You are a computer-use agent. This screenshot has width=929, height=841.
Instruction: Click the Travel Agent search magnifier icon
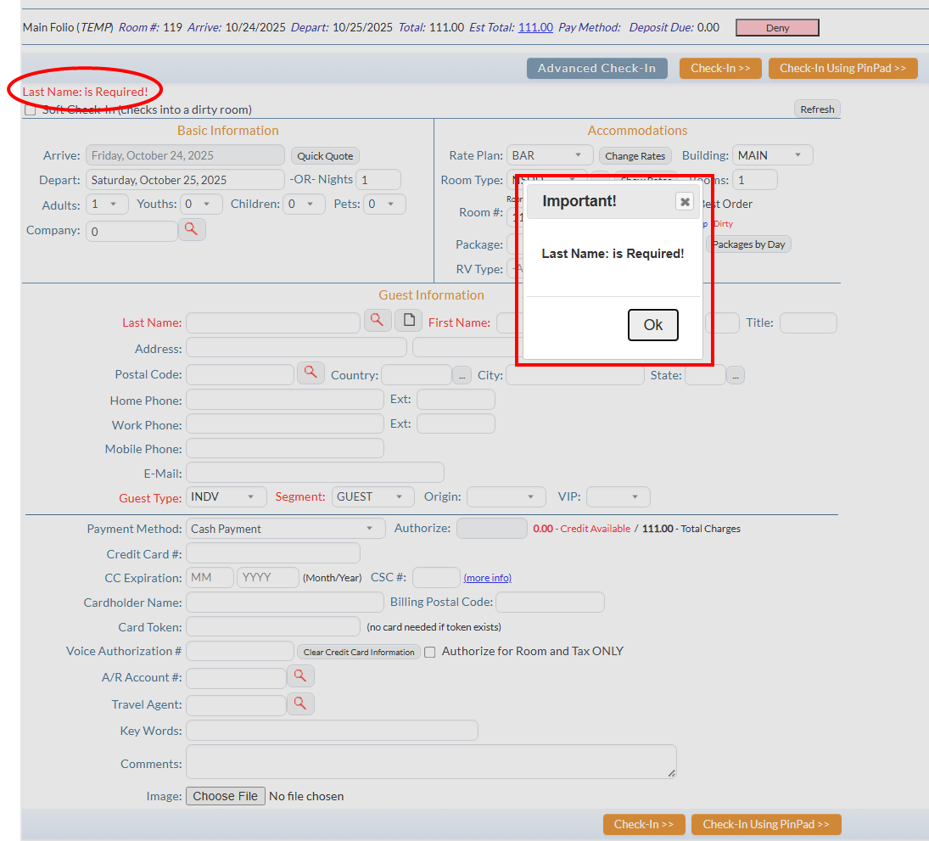[300, 704]
